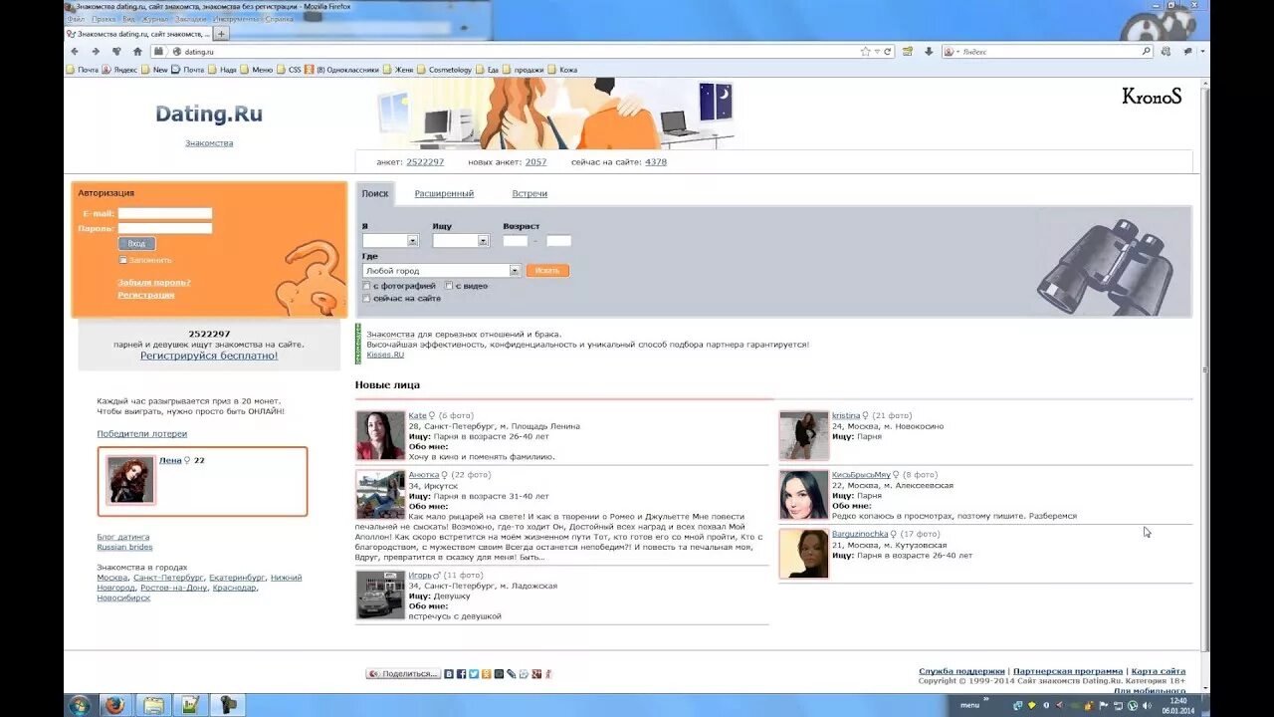This screenshot has width=1274, height=717.
Task: Open the Справка menu
Action: coord(279,19)
